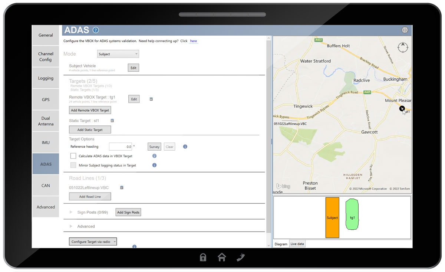Open Configure Target via radio dropdown
Image resolution: width=445 pixels, height=272 pixels.
(93, 242)
